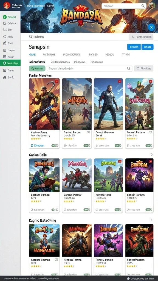Click the icon beside Bontad Partana title
Image resolution: width=158 pixels, height=281 pixels.
151,133
